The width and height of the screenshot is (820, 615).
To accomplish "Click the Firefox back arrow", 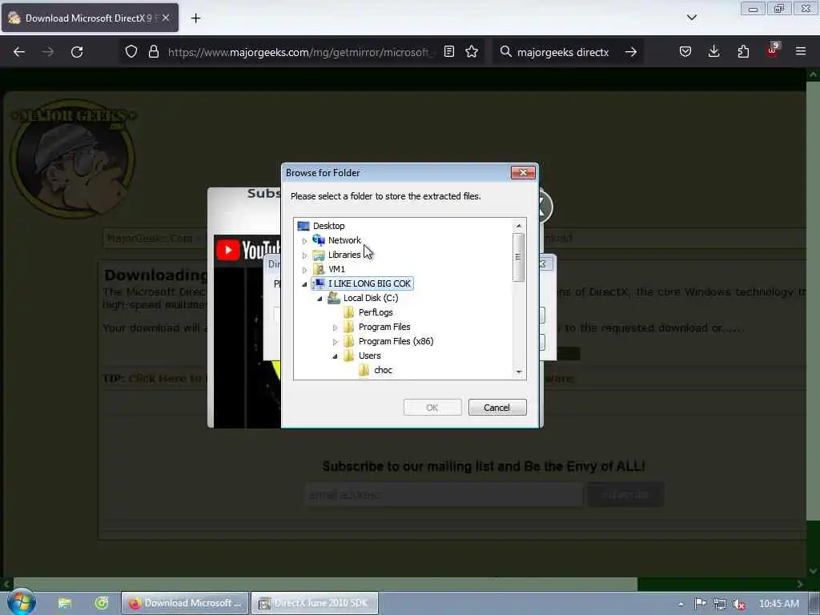I will [19, 52].
